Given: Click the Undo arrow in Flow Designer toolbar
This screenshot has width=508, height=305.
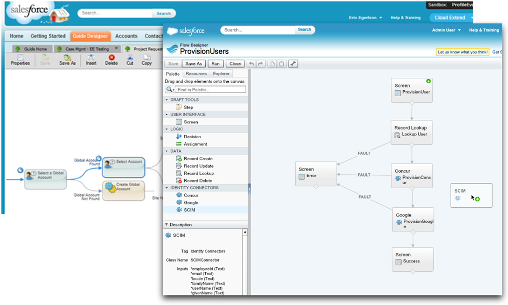Looking at the screenshot, I should (251, 64).
